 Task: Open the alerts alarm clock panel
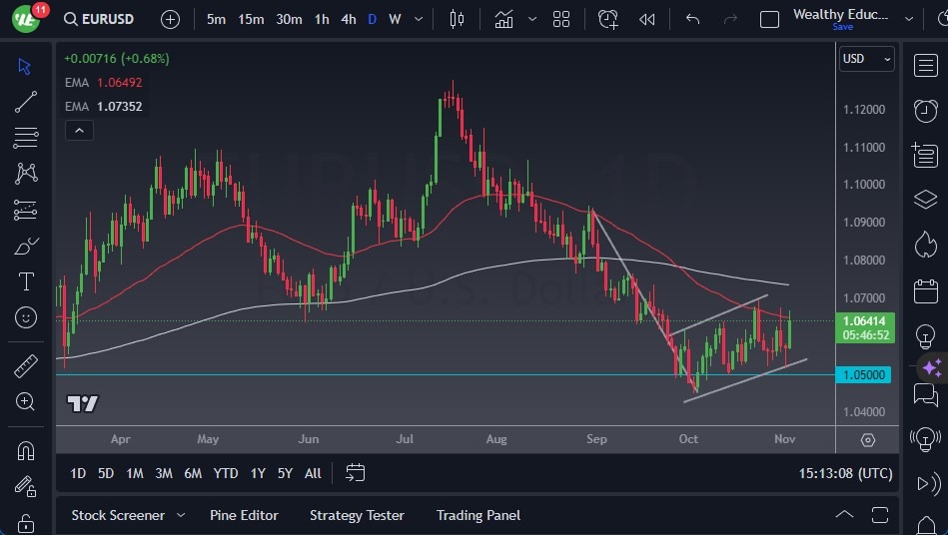point(925,110)
